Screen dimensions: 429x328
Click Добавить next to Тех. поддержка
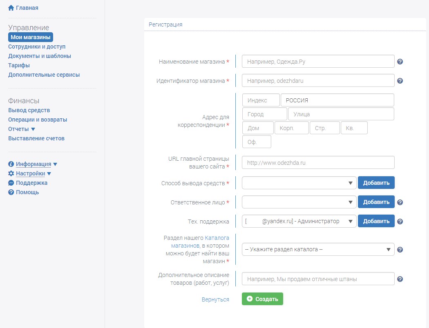coord(376,221)
